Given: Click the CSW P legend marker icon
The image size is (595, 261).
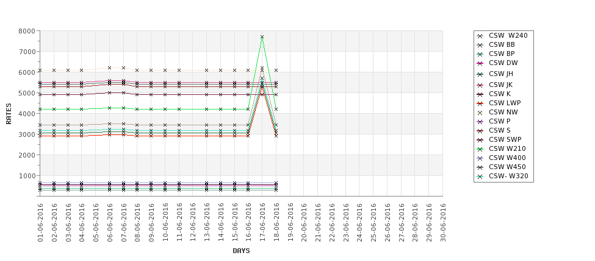Looking at the screenshot, I should (480, 122).
